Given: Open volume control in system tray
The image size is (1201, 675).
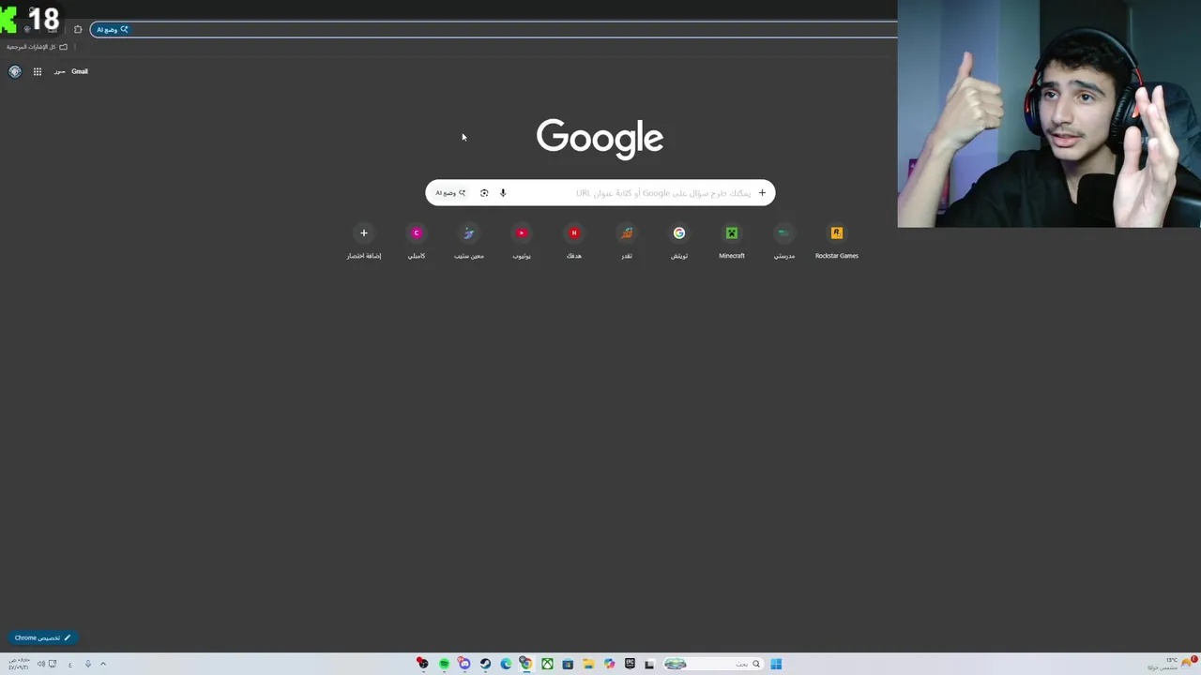Looking at the screenshot, I should click(x=41, y=664).
